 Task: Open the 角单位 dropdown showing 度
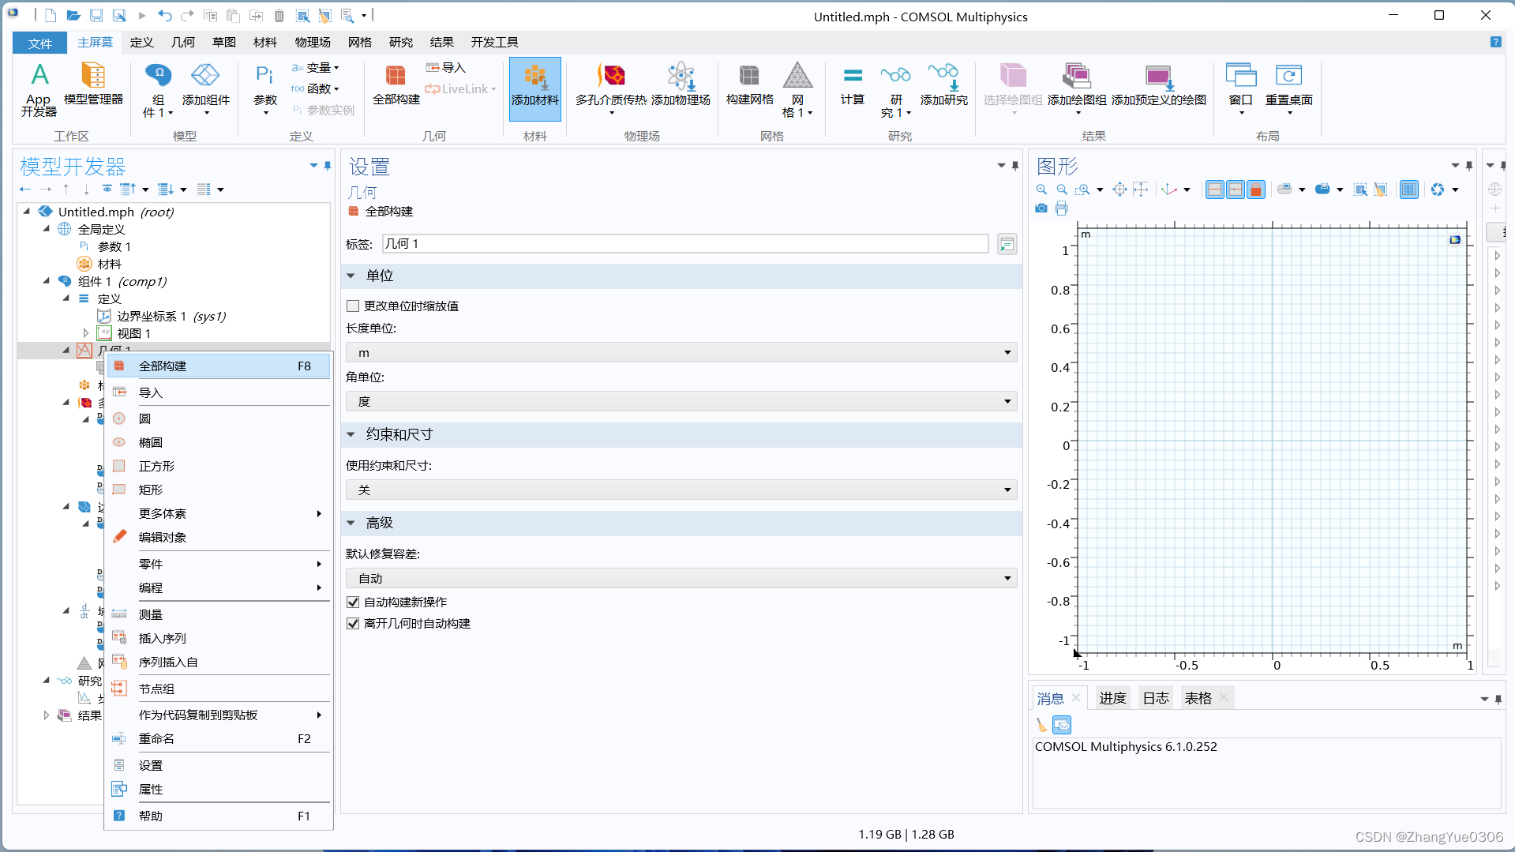681,402
